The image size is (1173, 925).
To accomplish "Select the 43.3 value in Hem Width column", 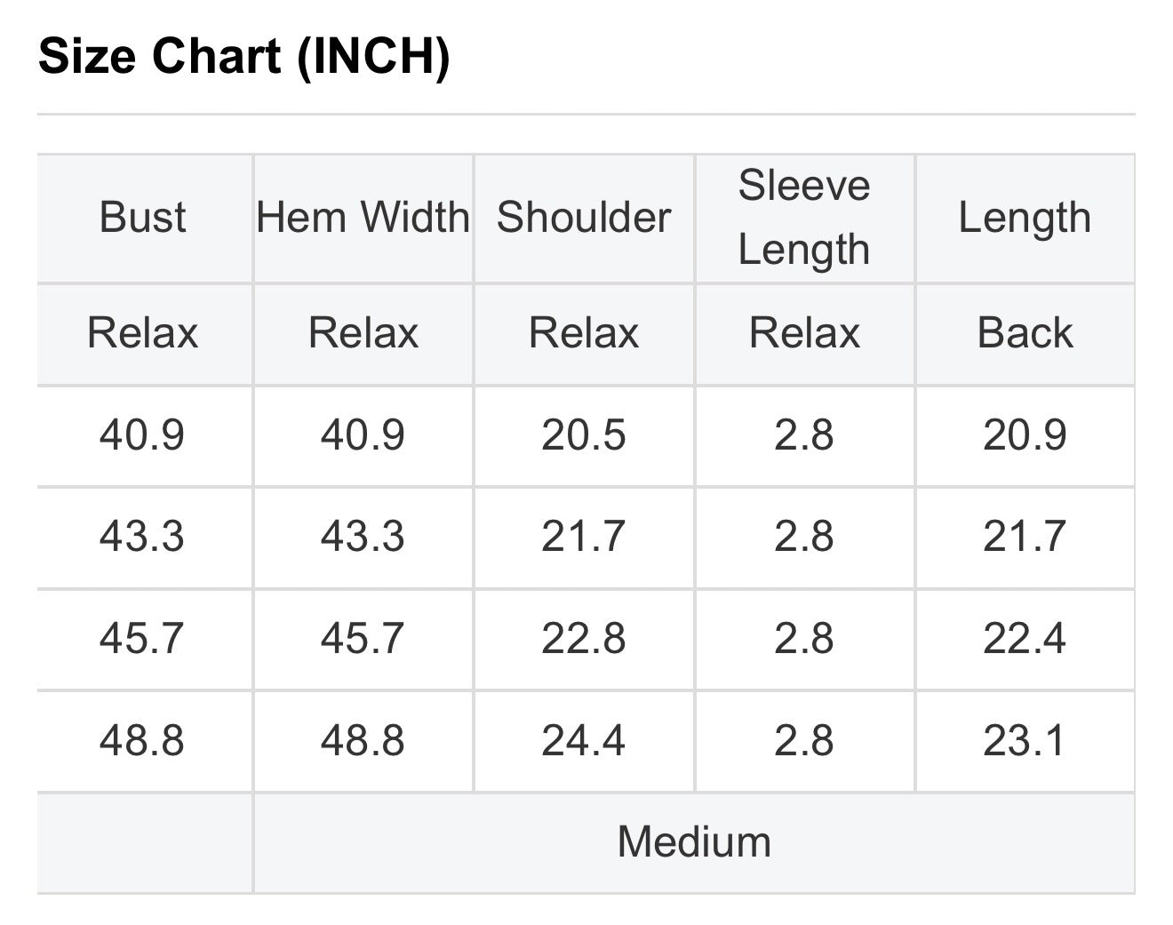I will (x=363, y=537).
